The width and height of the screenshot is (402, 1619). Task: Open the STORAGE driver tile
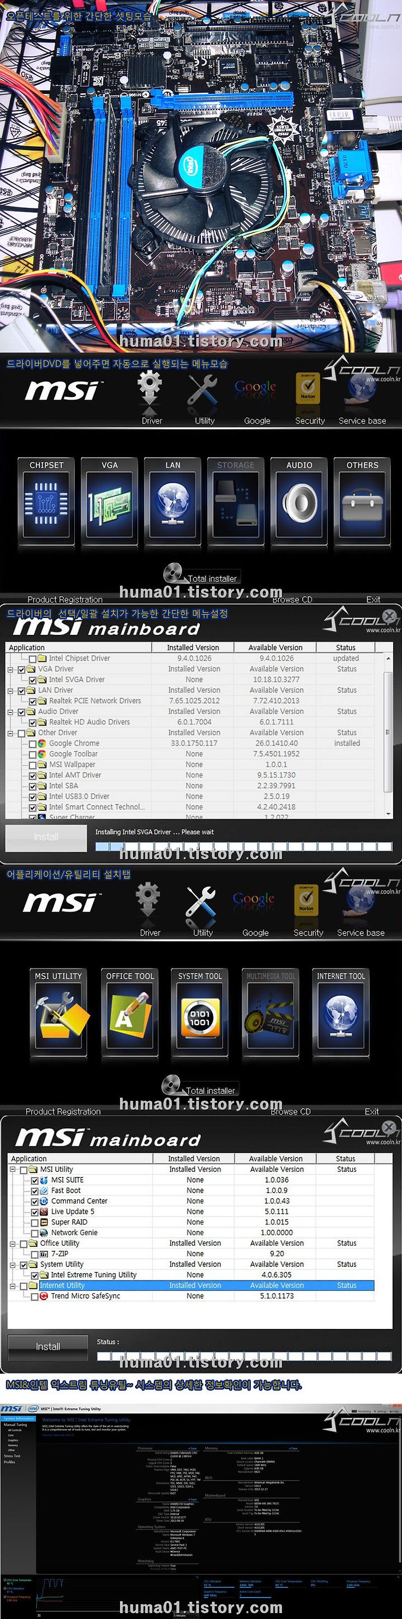pyautogui.click(x=236, y=501)
